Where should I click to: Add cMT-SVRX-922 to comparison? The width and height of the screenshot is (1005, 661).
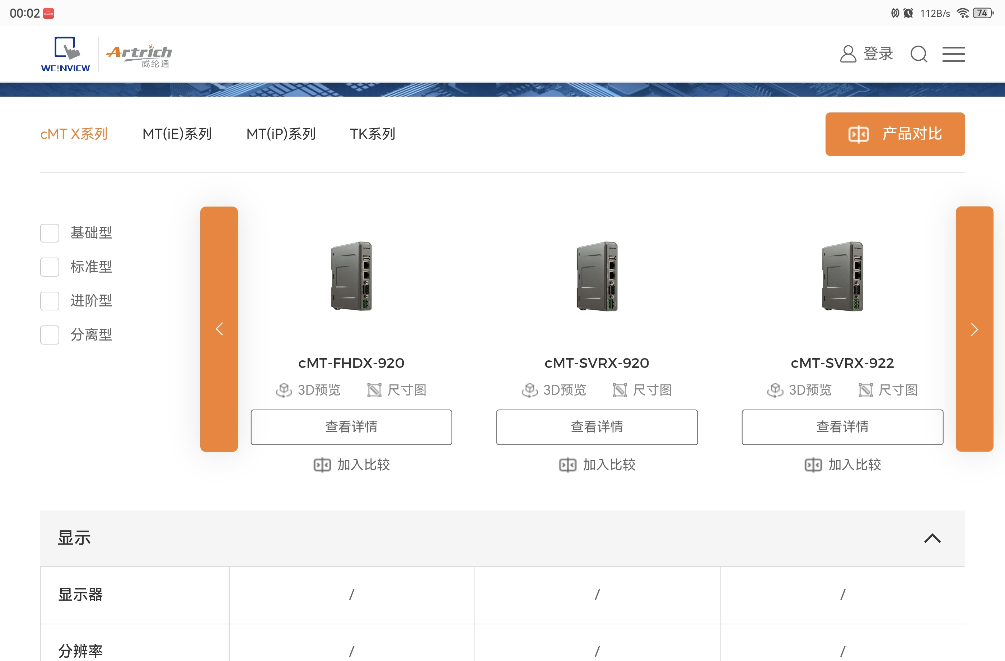click(x=842, y=464)
